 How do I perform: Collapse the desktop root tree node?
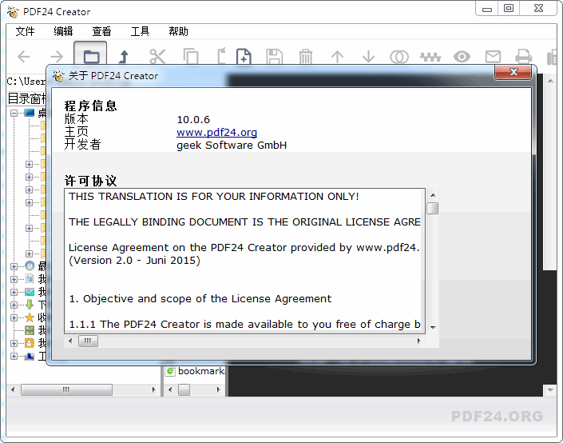(x=14, y=114)
